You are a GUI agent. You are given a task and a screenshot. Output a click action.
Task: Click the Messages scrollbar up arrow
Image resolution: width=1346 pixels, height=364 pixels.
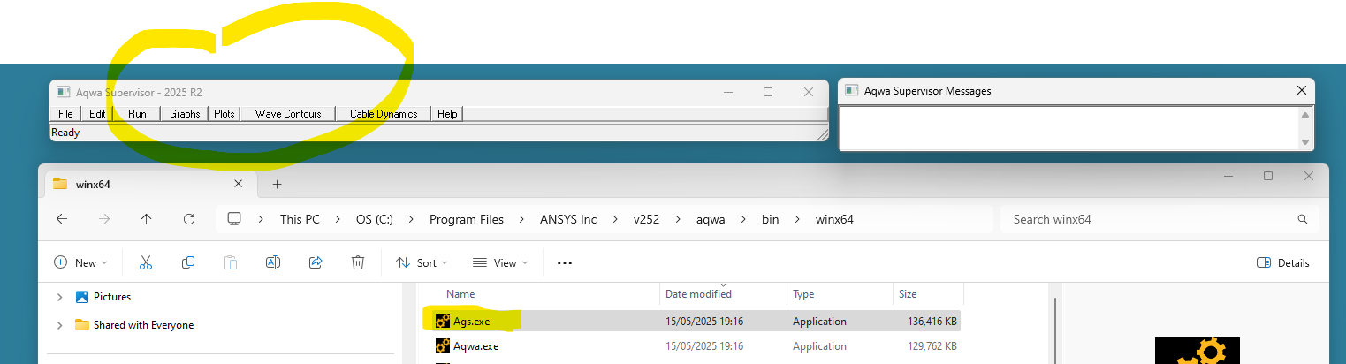point(1304,114)
